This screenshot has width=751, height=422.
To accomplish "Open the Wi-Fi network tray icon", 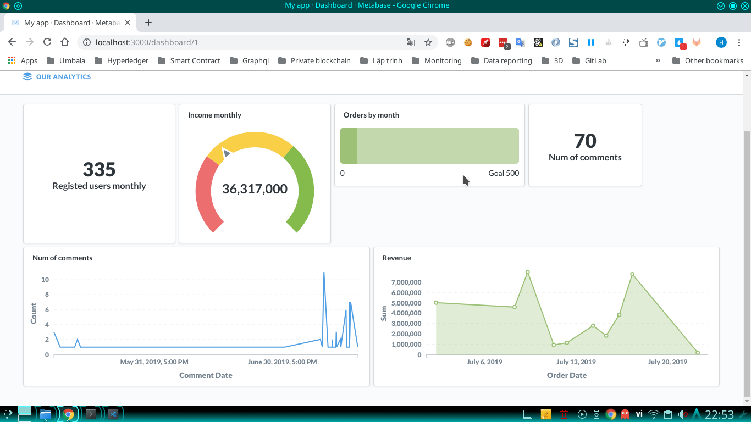I will [654, 414].
